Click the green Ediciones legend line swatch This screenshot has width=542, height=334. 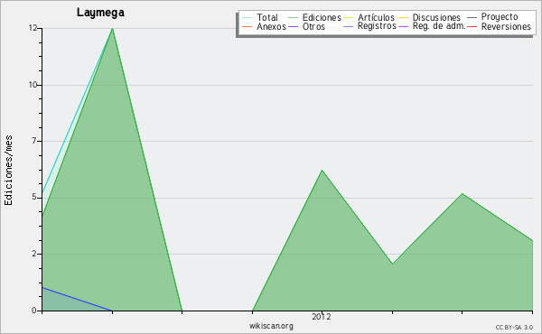[293, 17]
